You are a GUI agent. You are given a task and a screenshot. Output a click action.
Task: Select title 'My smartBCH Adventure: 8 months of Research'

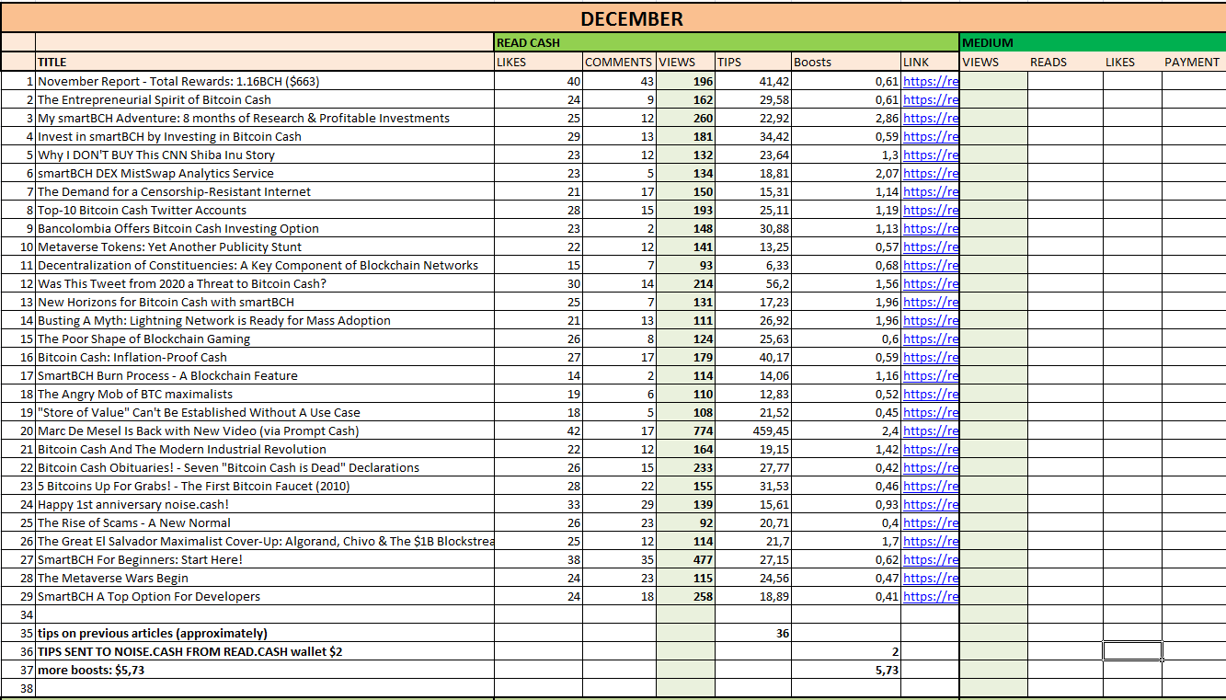pyautogui.click(x=265, y=118)
